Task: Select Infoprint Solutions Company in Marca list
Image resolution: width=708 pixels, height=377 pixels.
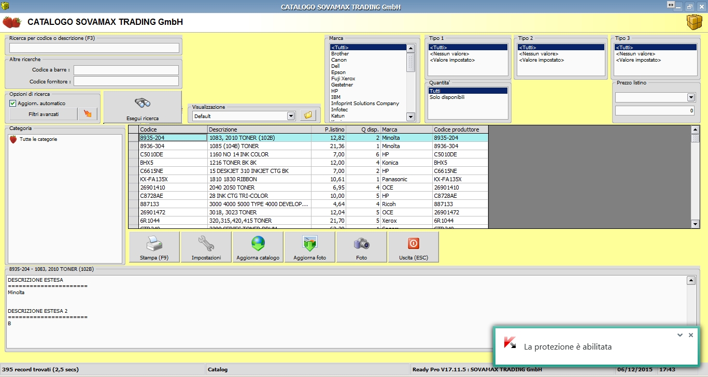Action: click(365, 104)
